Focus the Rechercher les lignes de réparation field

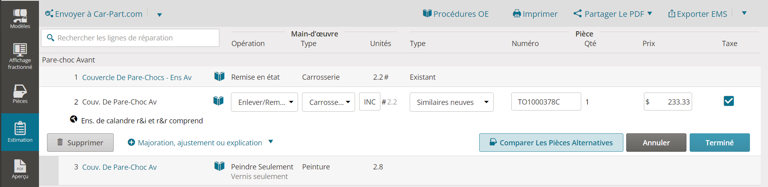point(130,38)
